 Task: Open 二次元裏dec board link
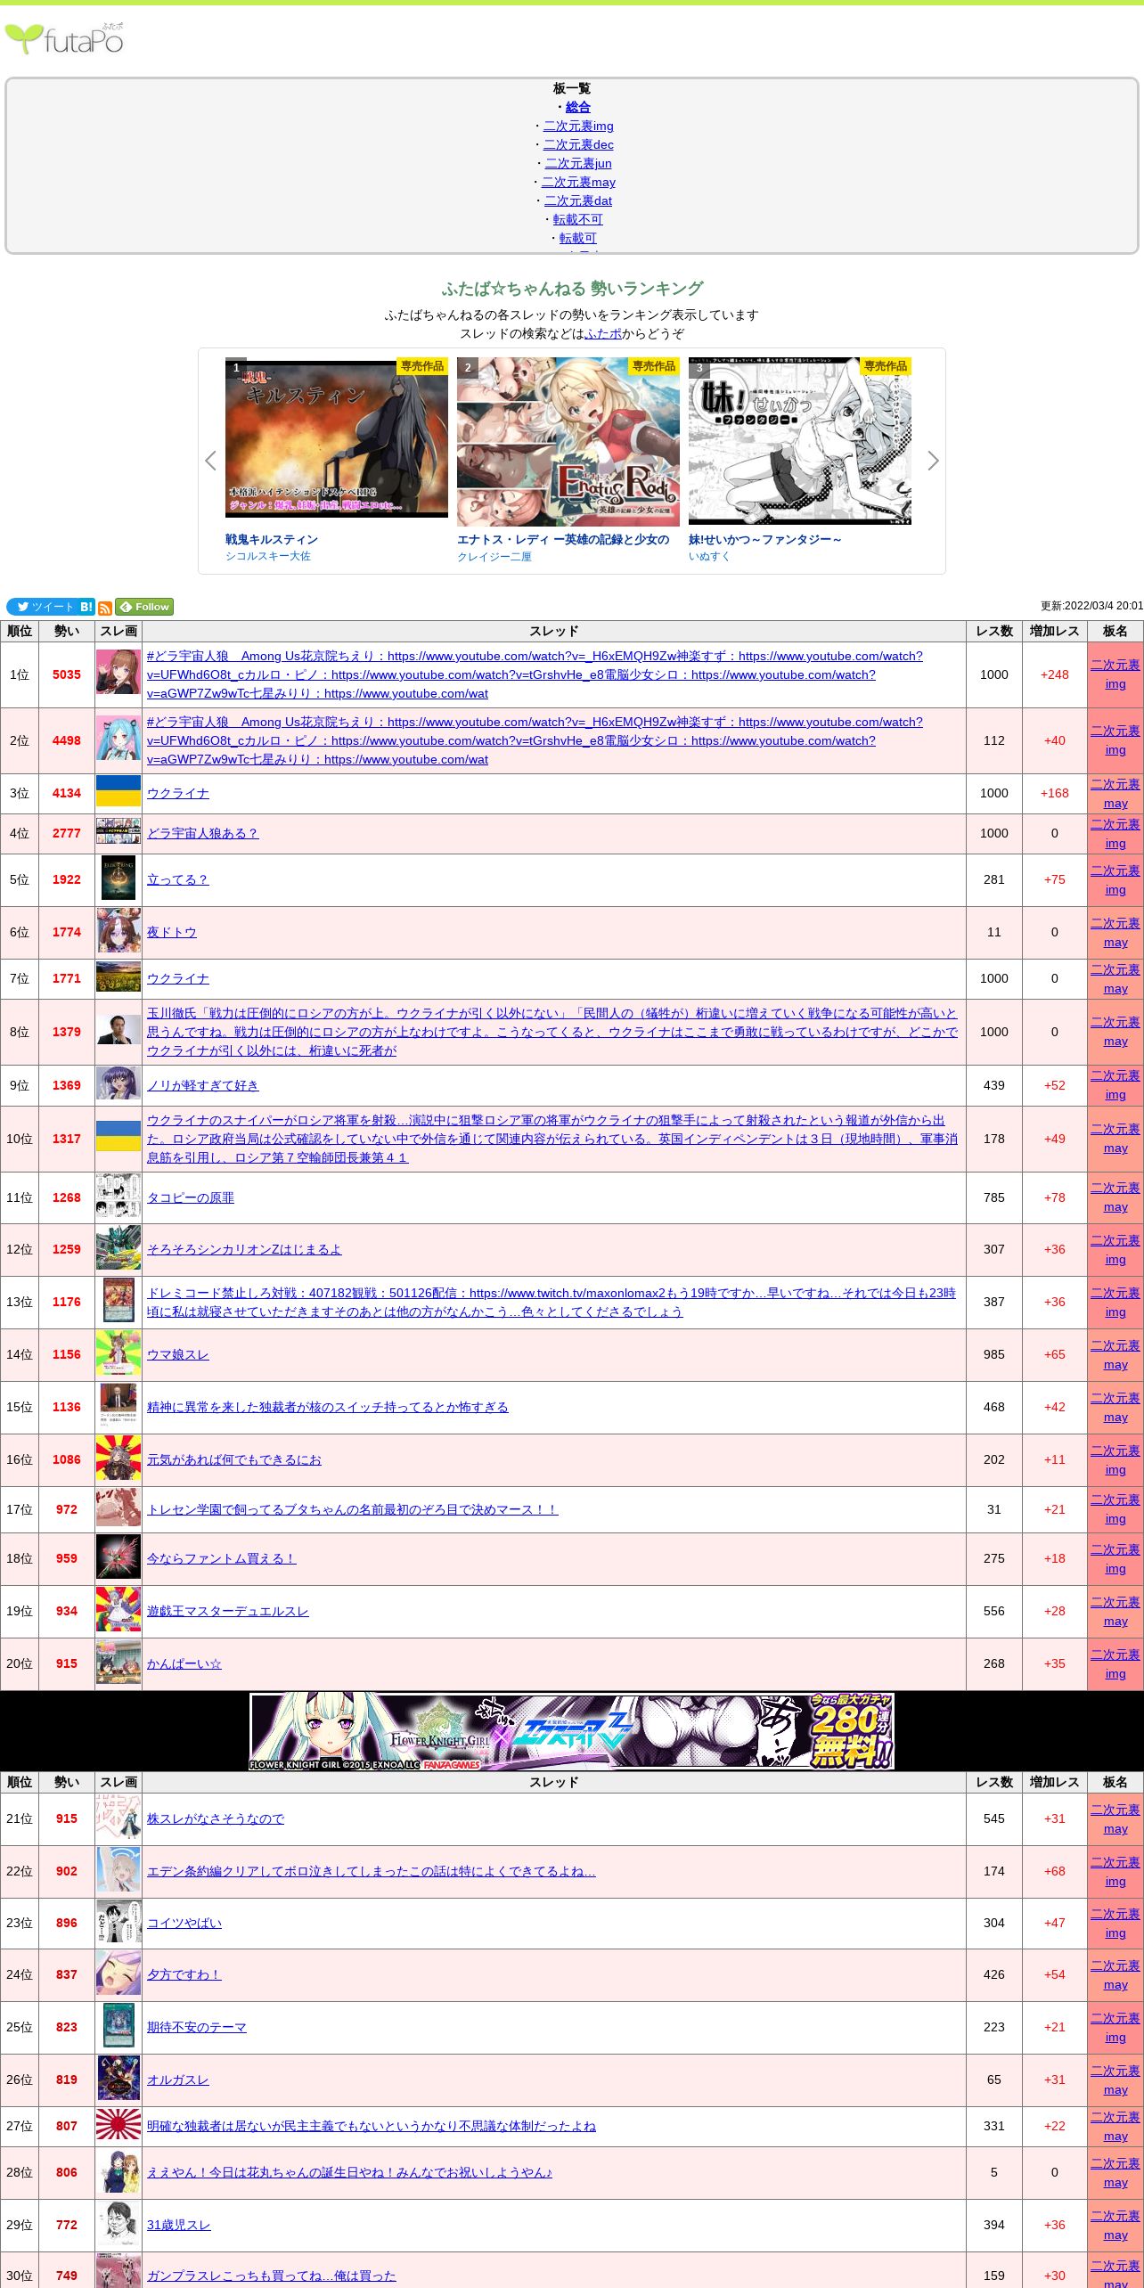pos(578,144)
